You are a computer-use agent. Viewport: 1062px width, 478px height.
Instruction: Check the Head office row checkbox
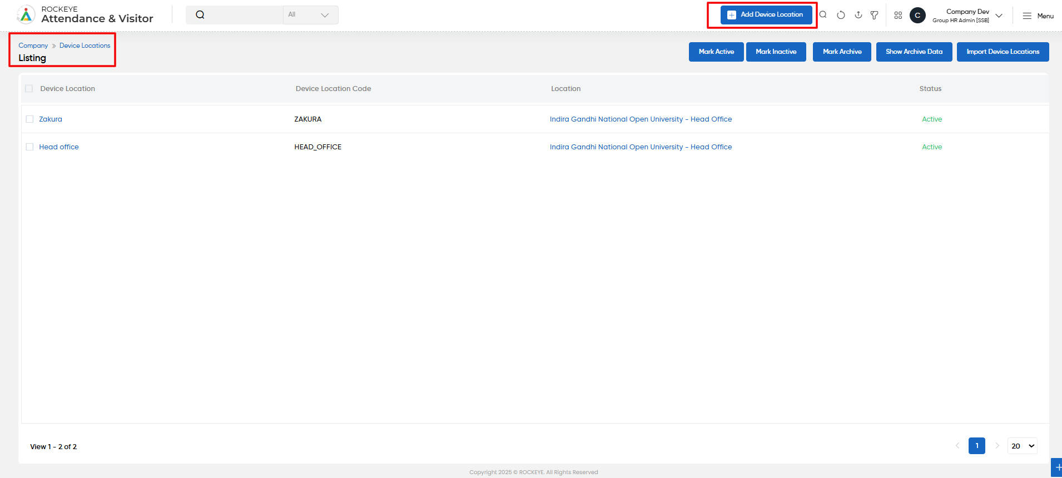[x=29, y=147]
